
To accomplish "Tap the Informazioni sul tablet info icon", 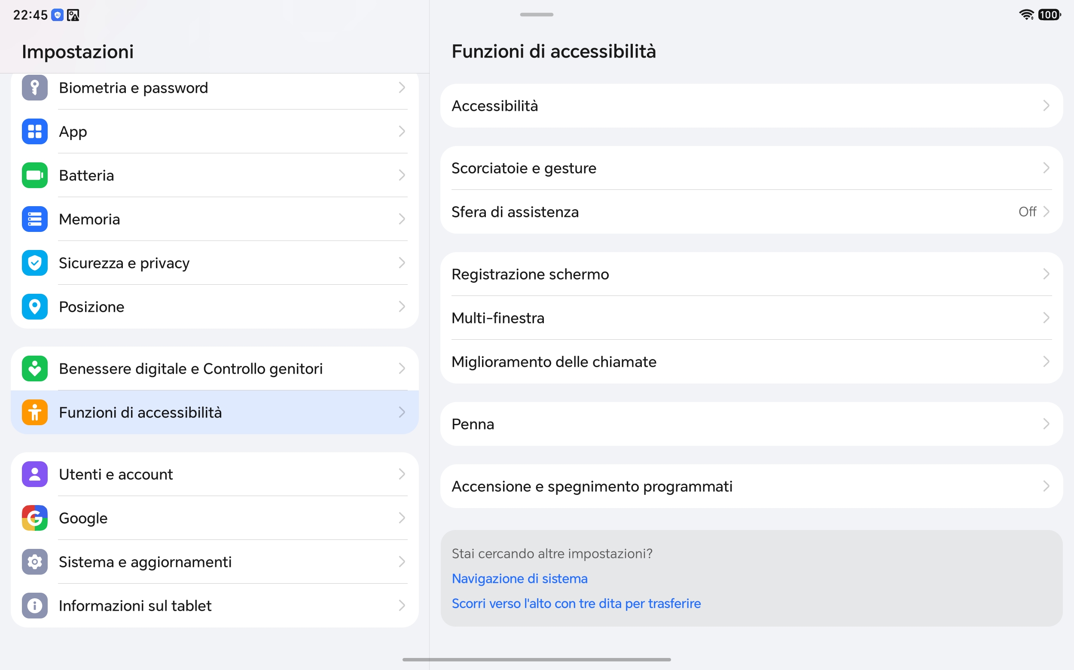I will click(34, 606).
